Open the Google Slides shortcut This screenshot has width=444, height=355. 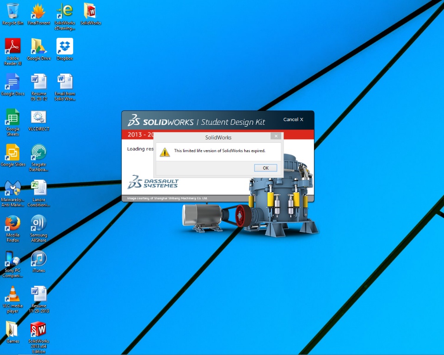pos(13,155)
